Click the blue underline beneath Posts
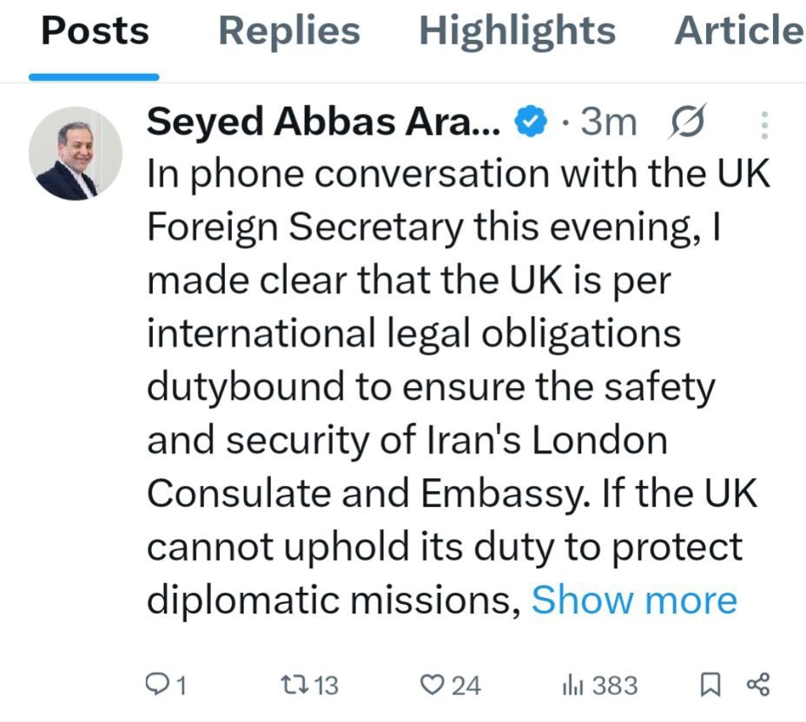Image resolution: width=806 pixels, height=722 pixels. pos(94,76)
